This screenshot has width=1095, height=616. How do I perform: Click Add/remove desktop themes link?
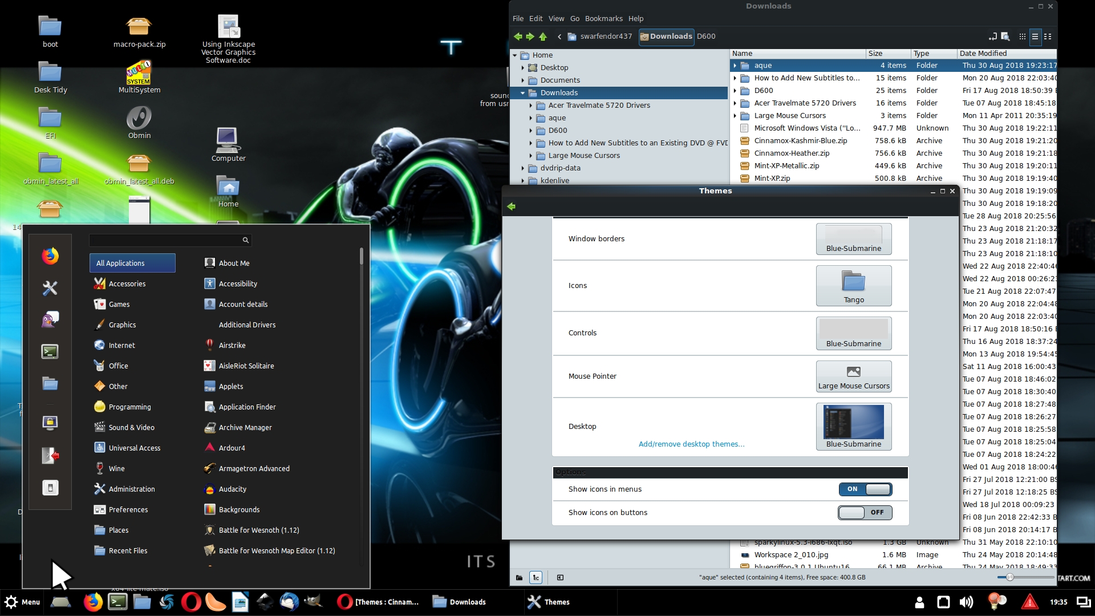(691, 444)
